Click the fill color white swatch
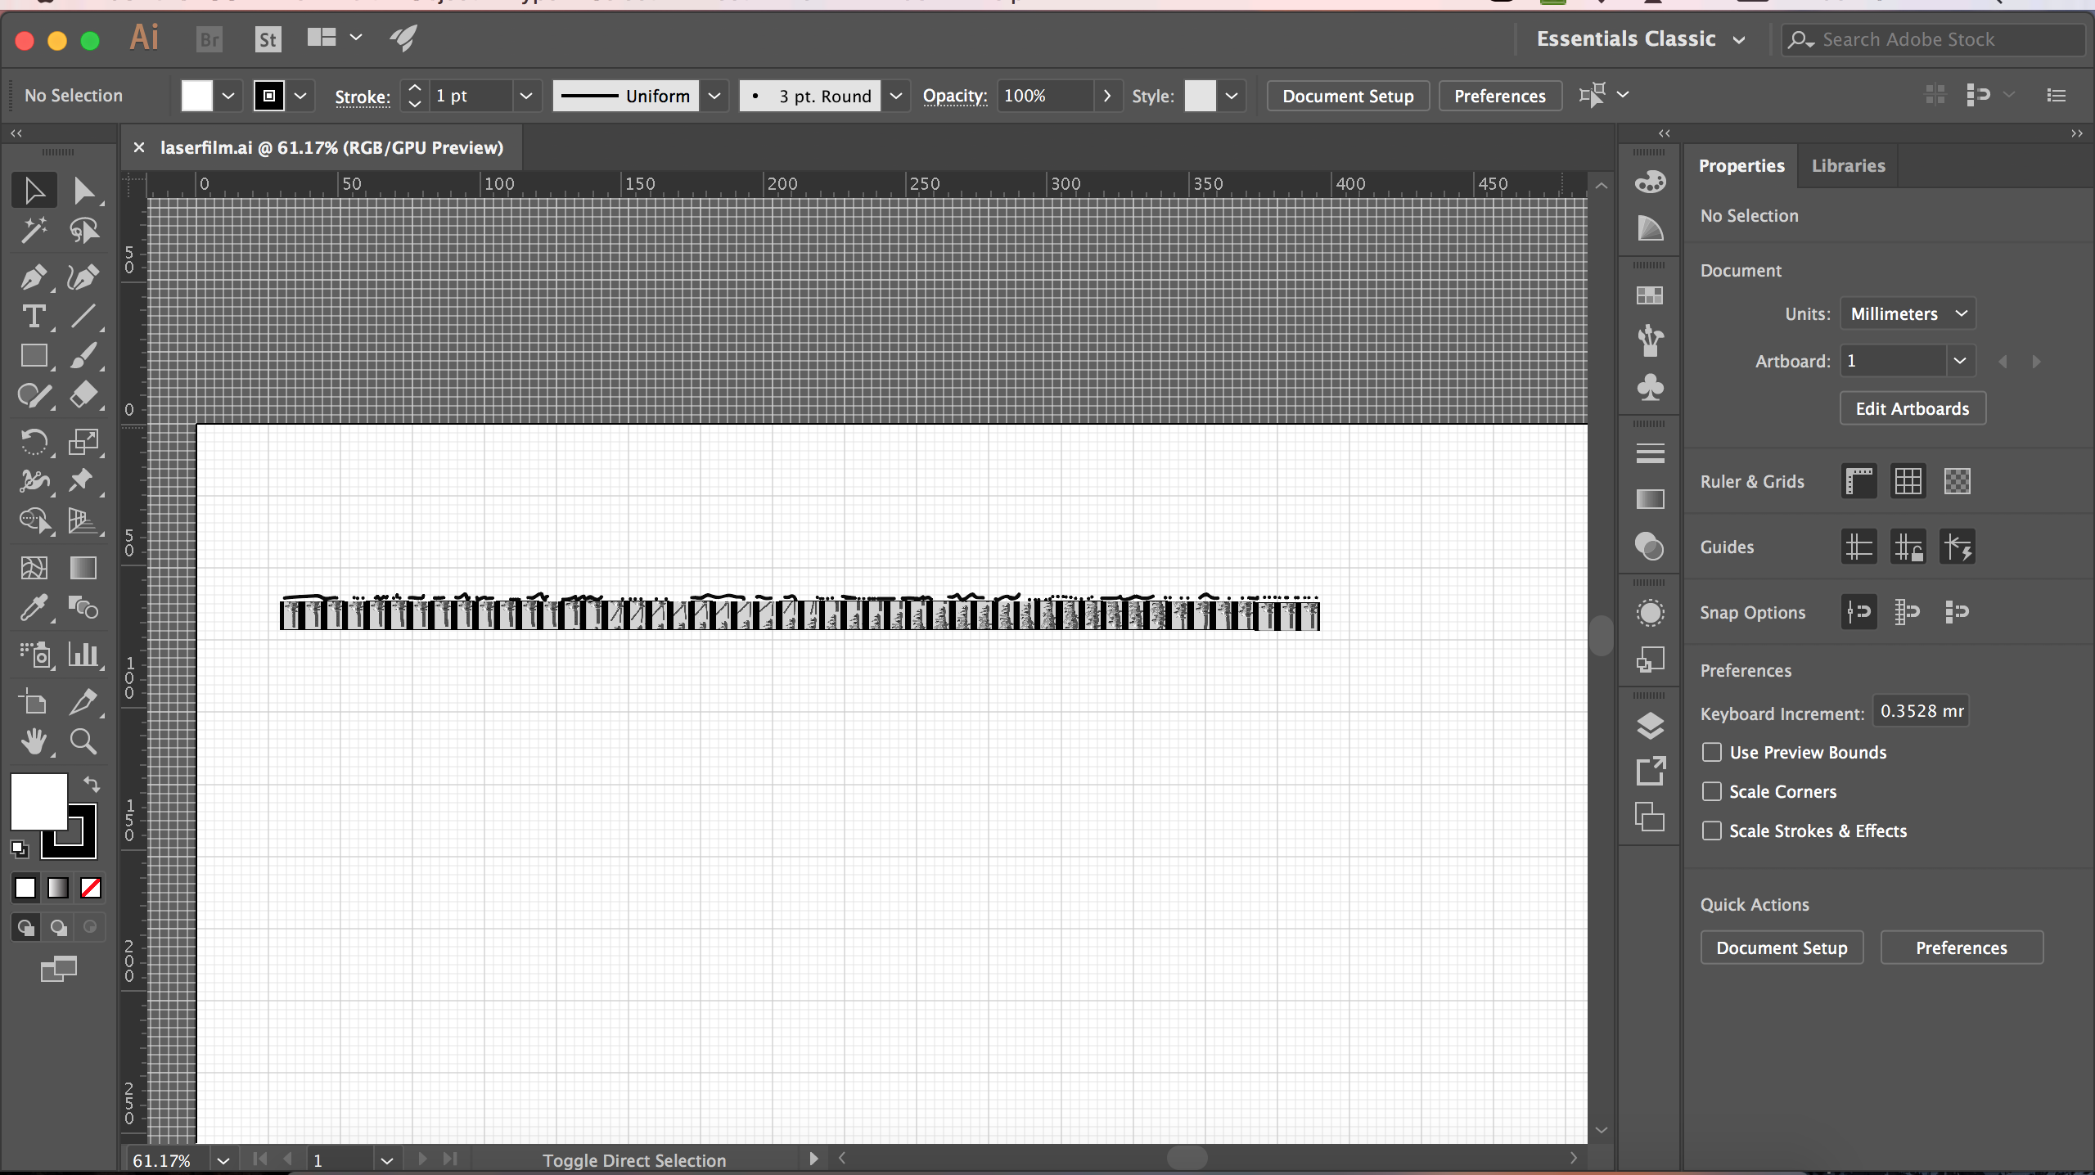Image resolution: width=2095 pixels, height=1175 pixels. [x=197, y=95]
